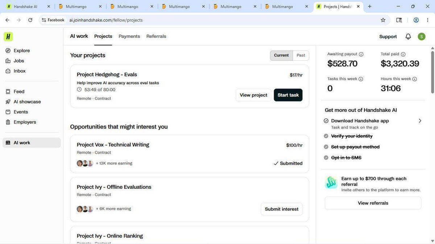Open Explore via its compass icon
The image size is (435, 244).
coord(8,51)
